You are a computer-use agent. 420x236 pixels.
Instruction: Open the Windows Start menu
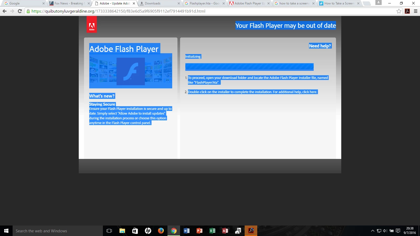(6, 231)
